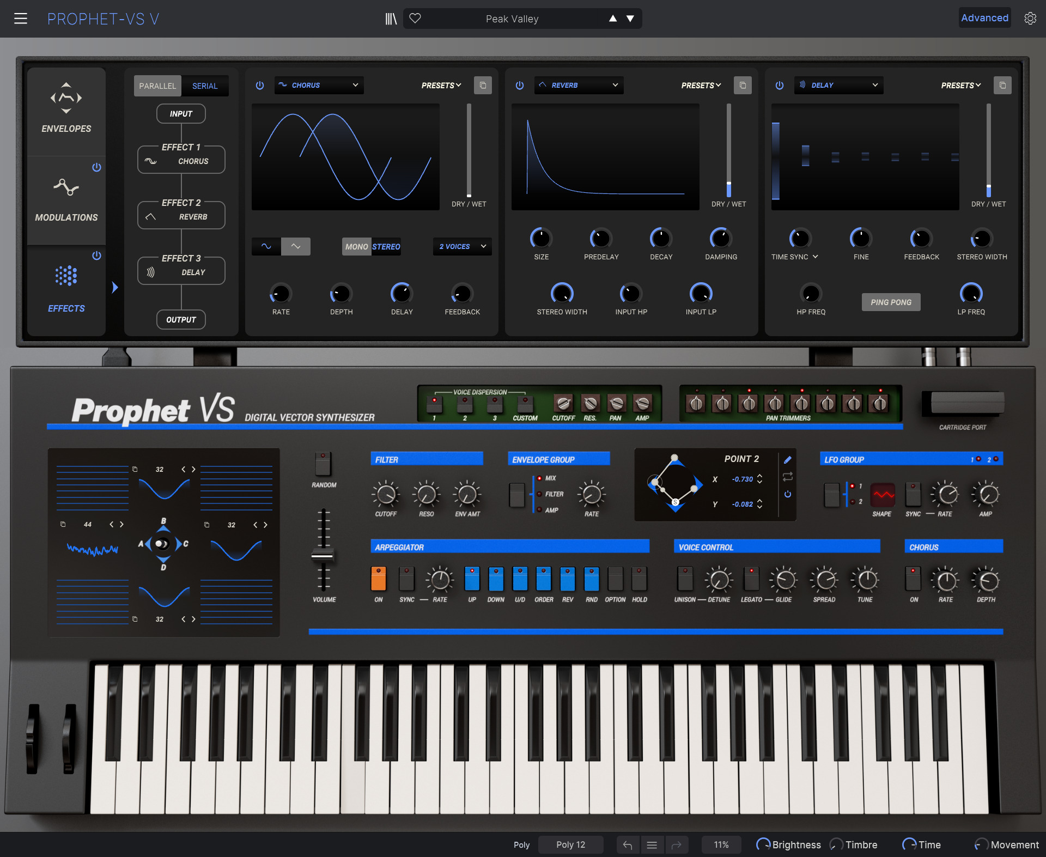Select Effect 3 Delay slot

point(181,270)
